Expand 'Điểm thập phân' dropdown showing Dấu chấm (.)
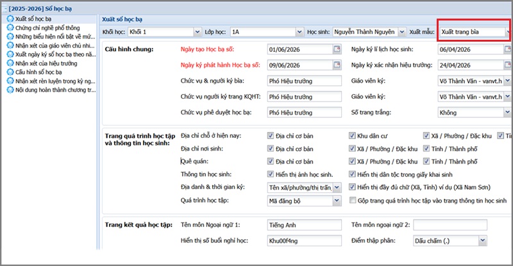This screenshot has height=266, width=513. pyautogui.click(x=483, y=241)
